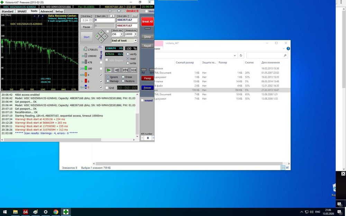Click the Sleep button
Image resolution: width=346 pixels, height=216 pixels.
click(147, 37)
